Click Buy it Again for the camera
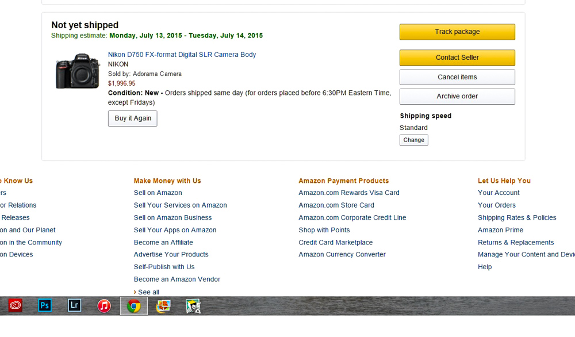Viewport: 575px width, 337px height. tap(133, 118)
